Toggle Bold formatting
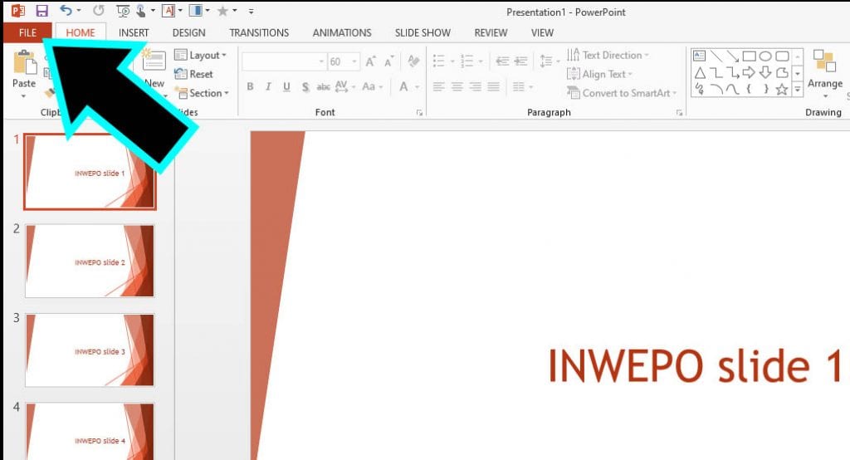Viewport: 850px width, 460px height. 250,87
